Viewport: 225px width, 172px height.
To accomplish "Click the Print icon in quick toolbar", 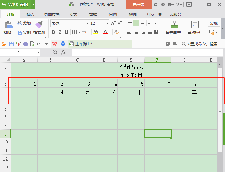I will point(25,44).
